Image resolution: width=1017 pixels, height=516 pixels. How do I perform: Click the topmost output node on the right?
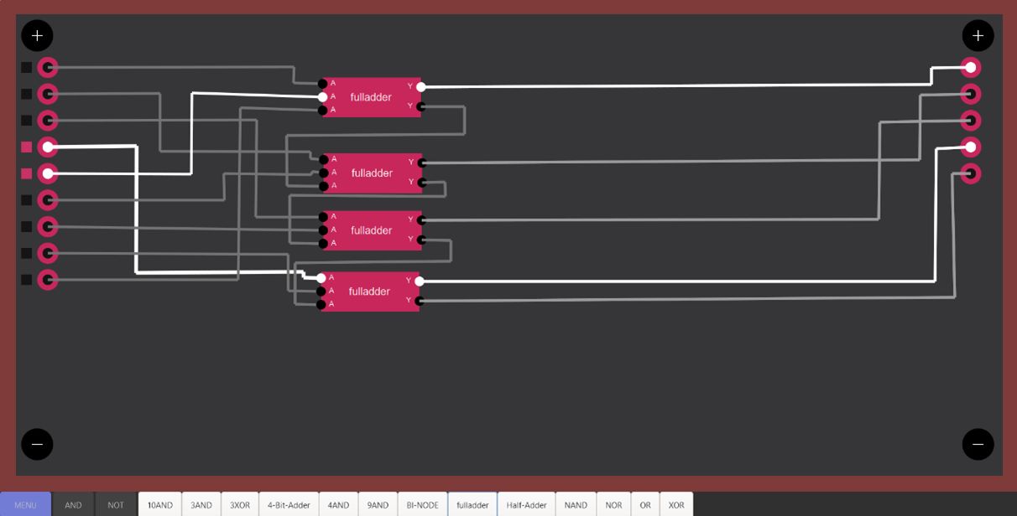pyautogui.click(x=970, y=67)
